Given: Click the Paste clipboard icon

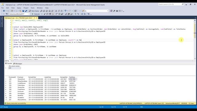Looking at the screenshot, I should point(62,11).
